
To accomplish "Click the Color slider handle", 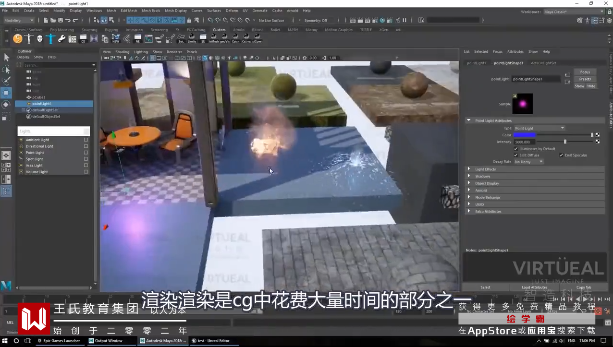I will (x=592, y=135).
